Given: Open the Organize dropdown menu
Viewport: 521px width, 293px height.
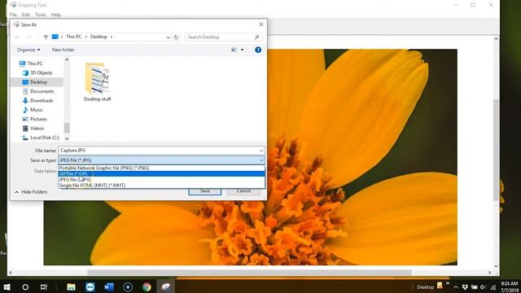Looking at the screenshot, I should point(28,50).
